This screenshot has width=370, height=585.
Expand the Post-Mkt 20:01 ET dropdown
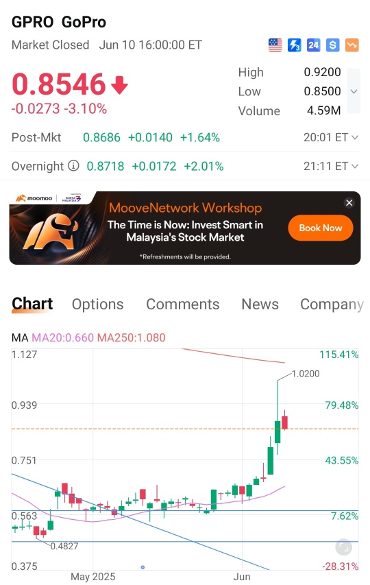point(331,137)
